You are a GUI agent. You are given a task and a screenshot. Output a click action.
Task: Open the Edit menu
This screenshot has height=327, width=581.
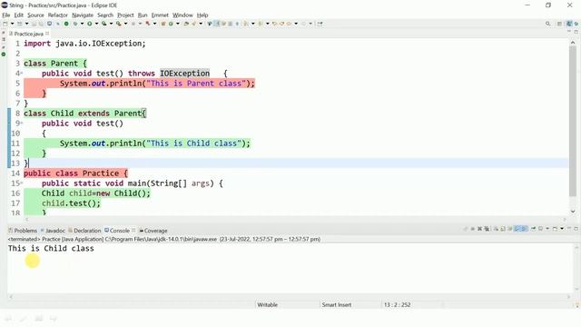[x=18, y=15]
